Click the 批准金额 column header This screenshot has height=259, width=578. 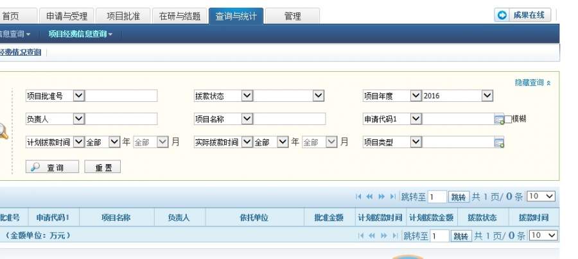pyautogui.click(x=329, y=217)
